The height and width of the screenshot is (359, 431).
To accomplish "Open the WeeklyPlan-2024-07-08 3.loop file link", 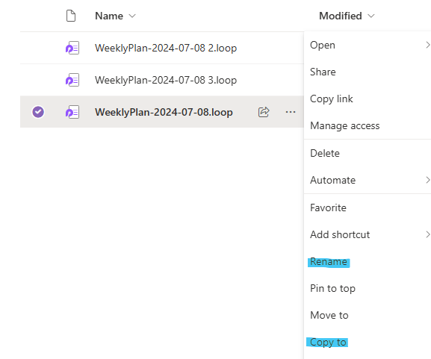I will pyautogui.click(x=166, y=80).
